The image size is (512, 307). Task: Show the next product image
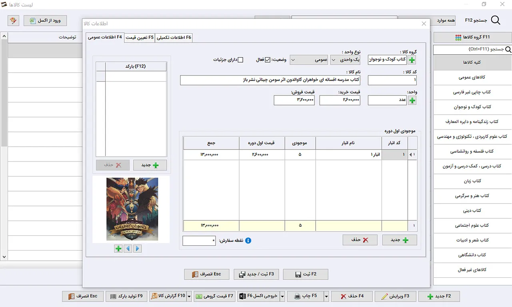tap(138, 249)
